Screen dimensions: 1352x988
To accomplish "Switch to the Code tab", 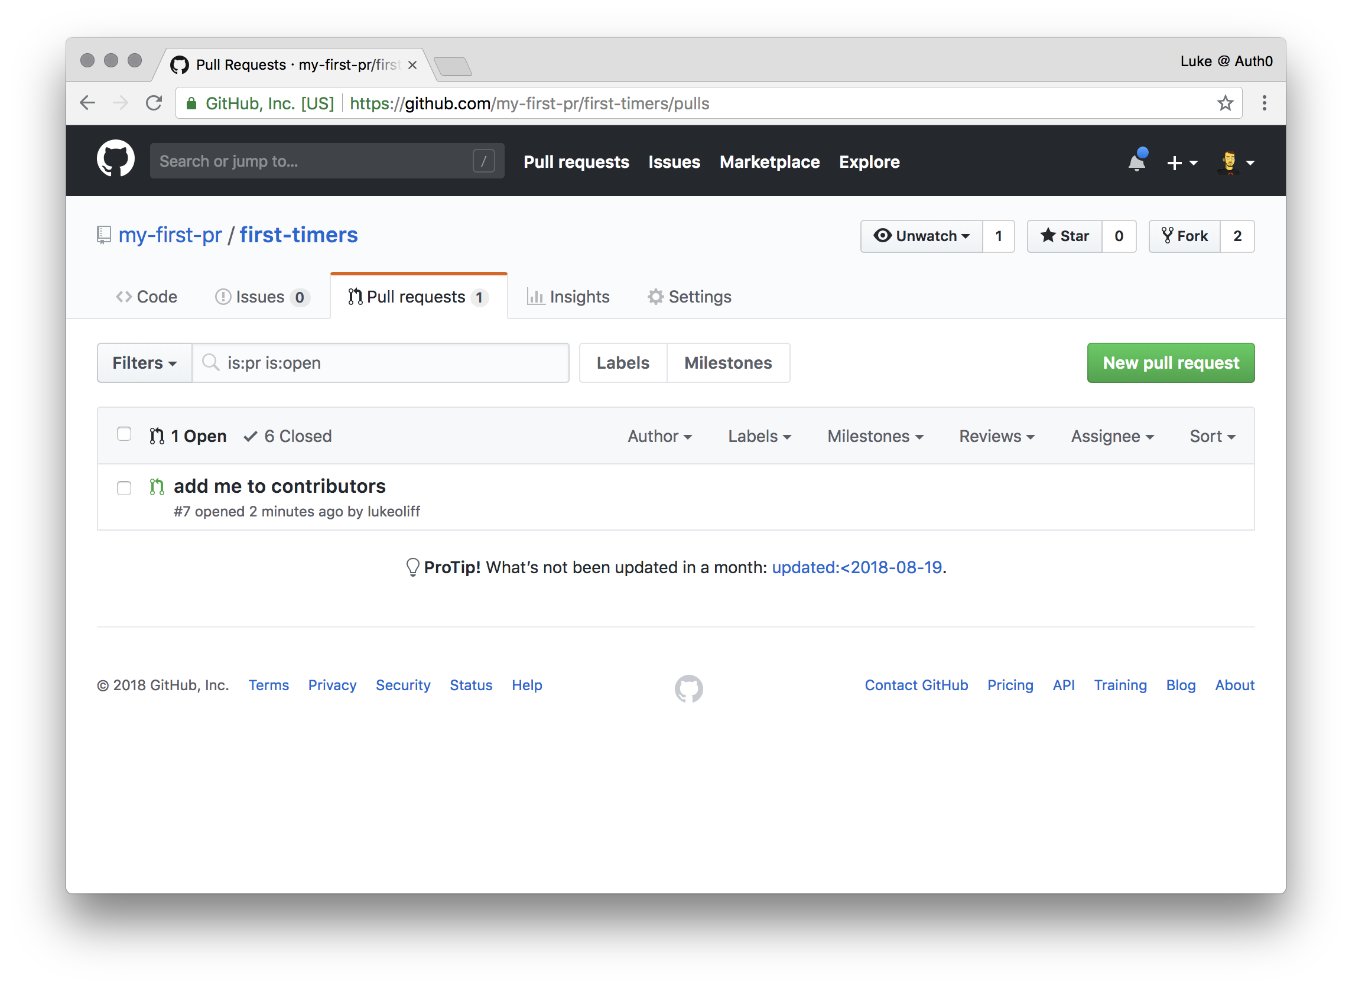I will pyautogui.click(x=147, y=297).
